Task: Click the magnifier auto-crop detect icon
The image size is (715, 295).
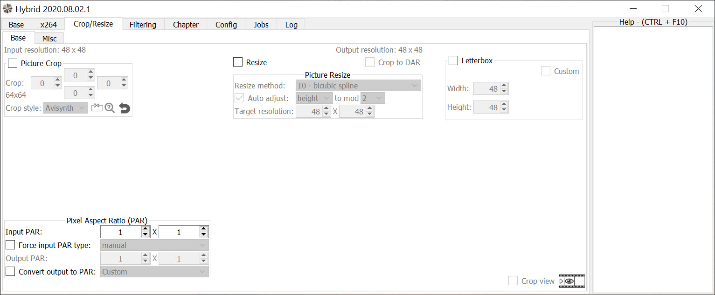Action: click(110, 108)
